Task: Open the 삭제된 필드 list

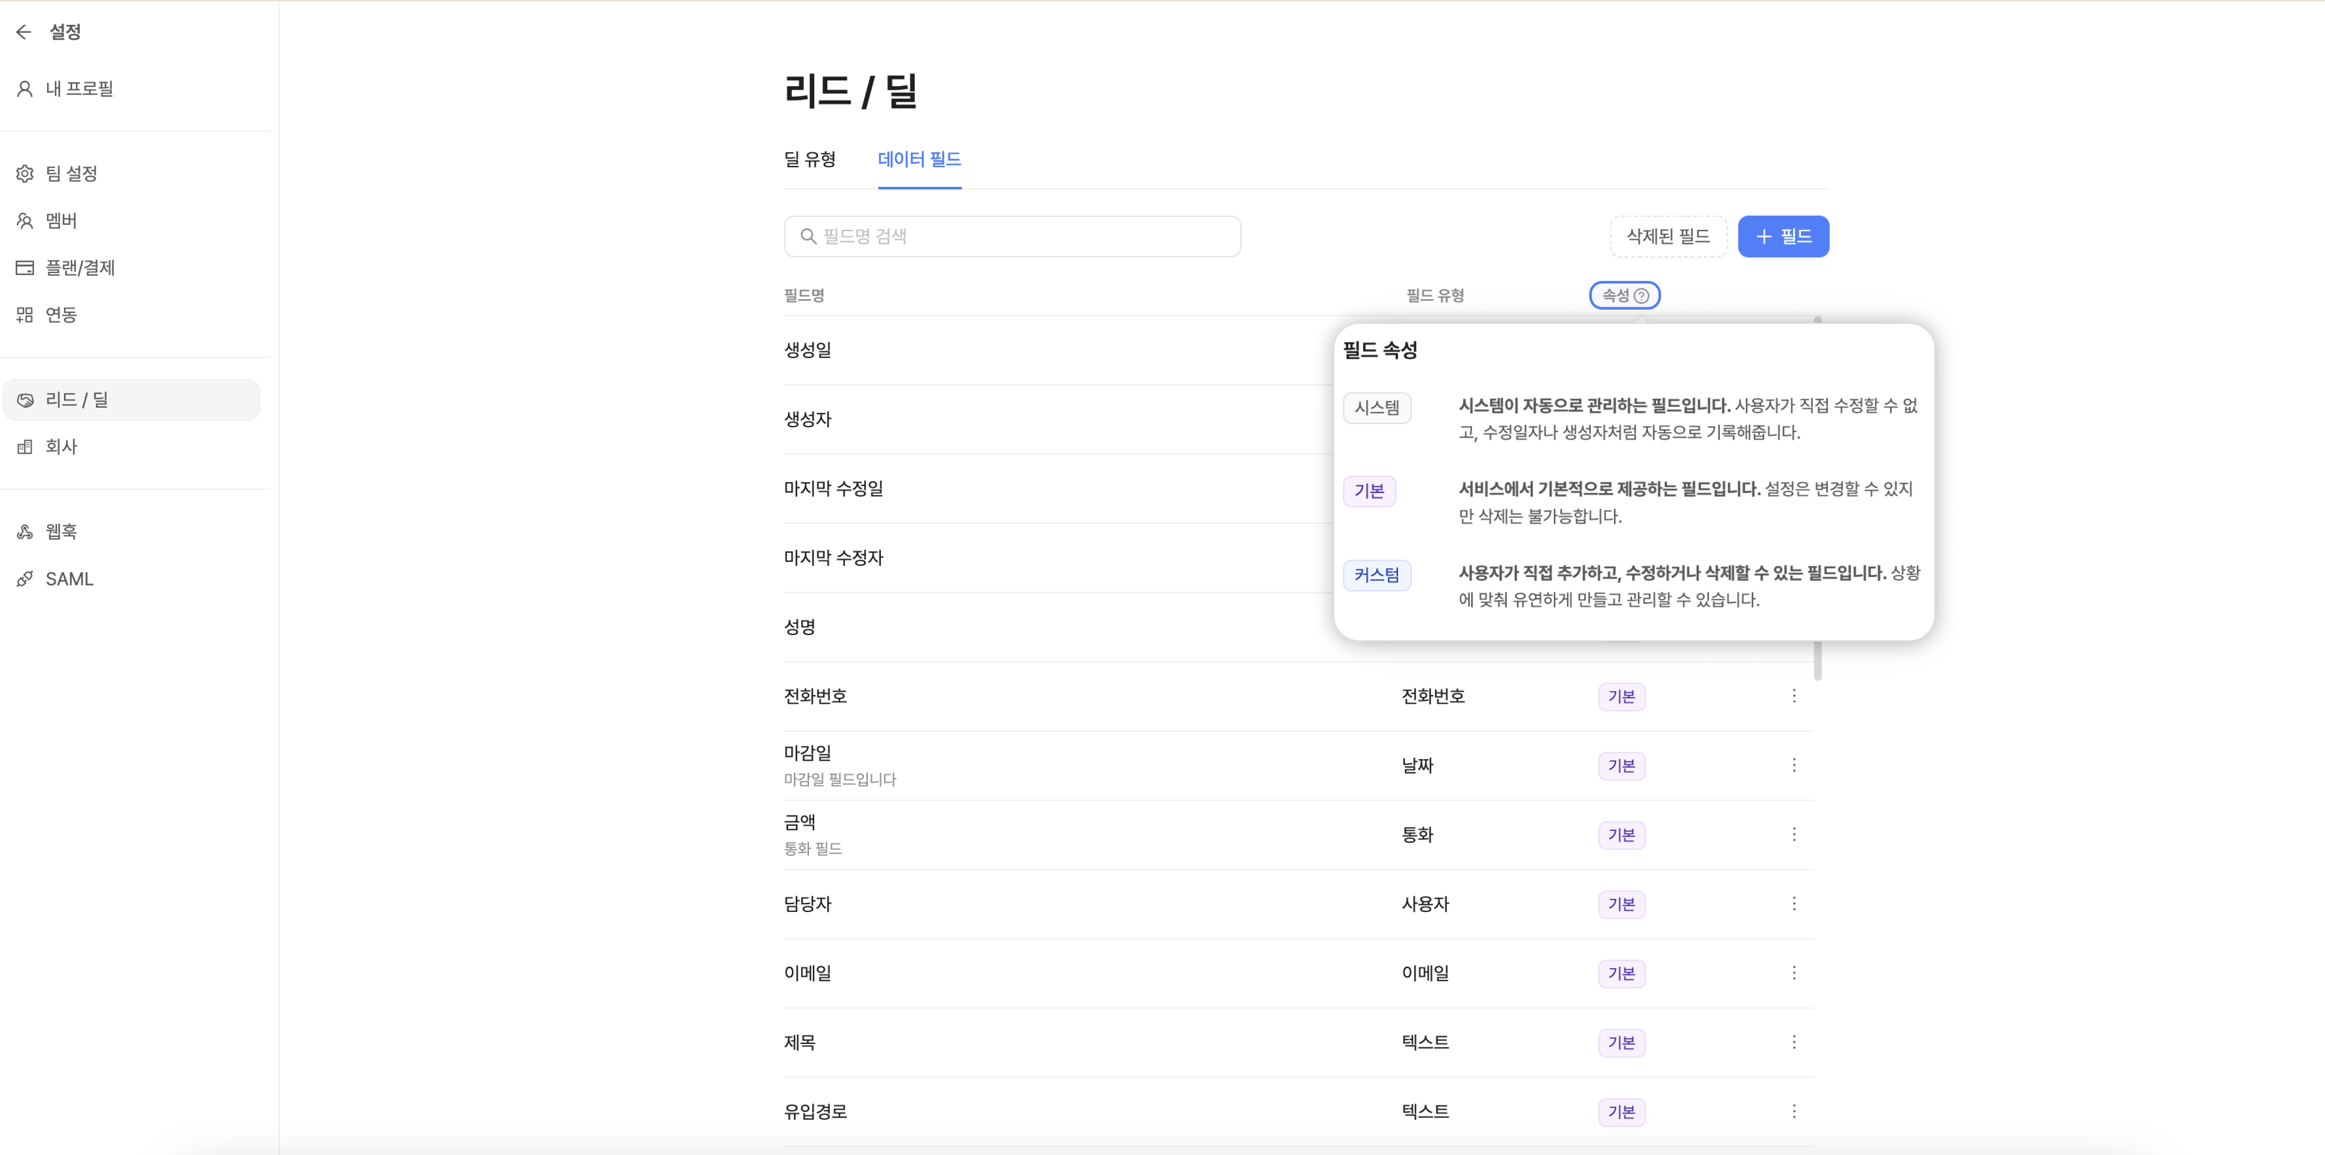Action: (1667, 236)
